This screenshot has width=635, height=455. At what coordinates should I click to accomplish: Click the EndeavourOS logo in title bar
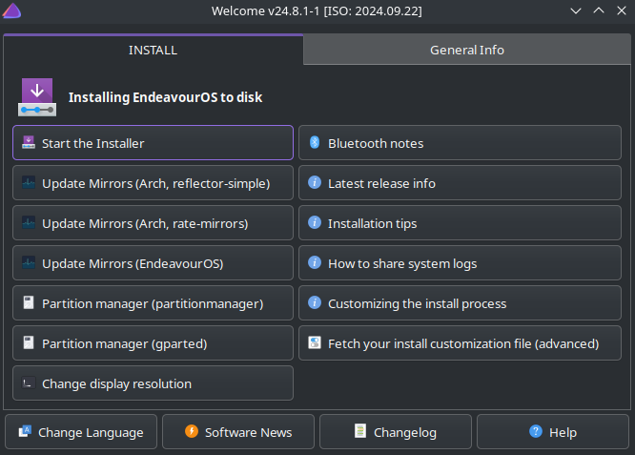(11, 10)
